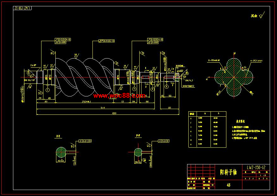Select the E-E section label
277x196 pixels.
(58, 136)
